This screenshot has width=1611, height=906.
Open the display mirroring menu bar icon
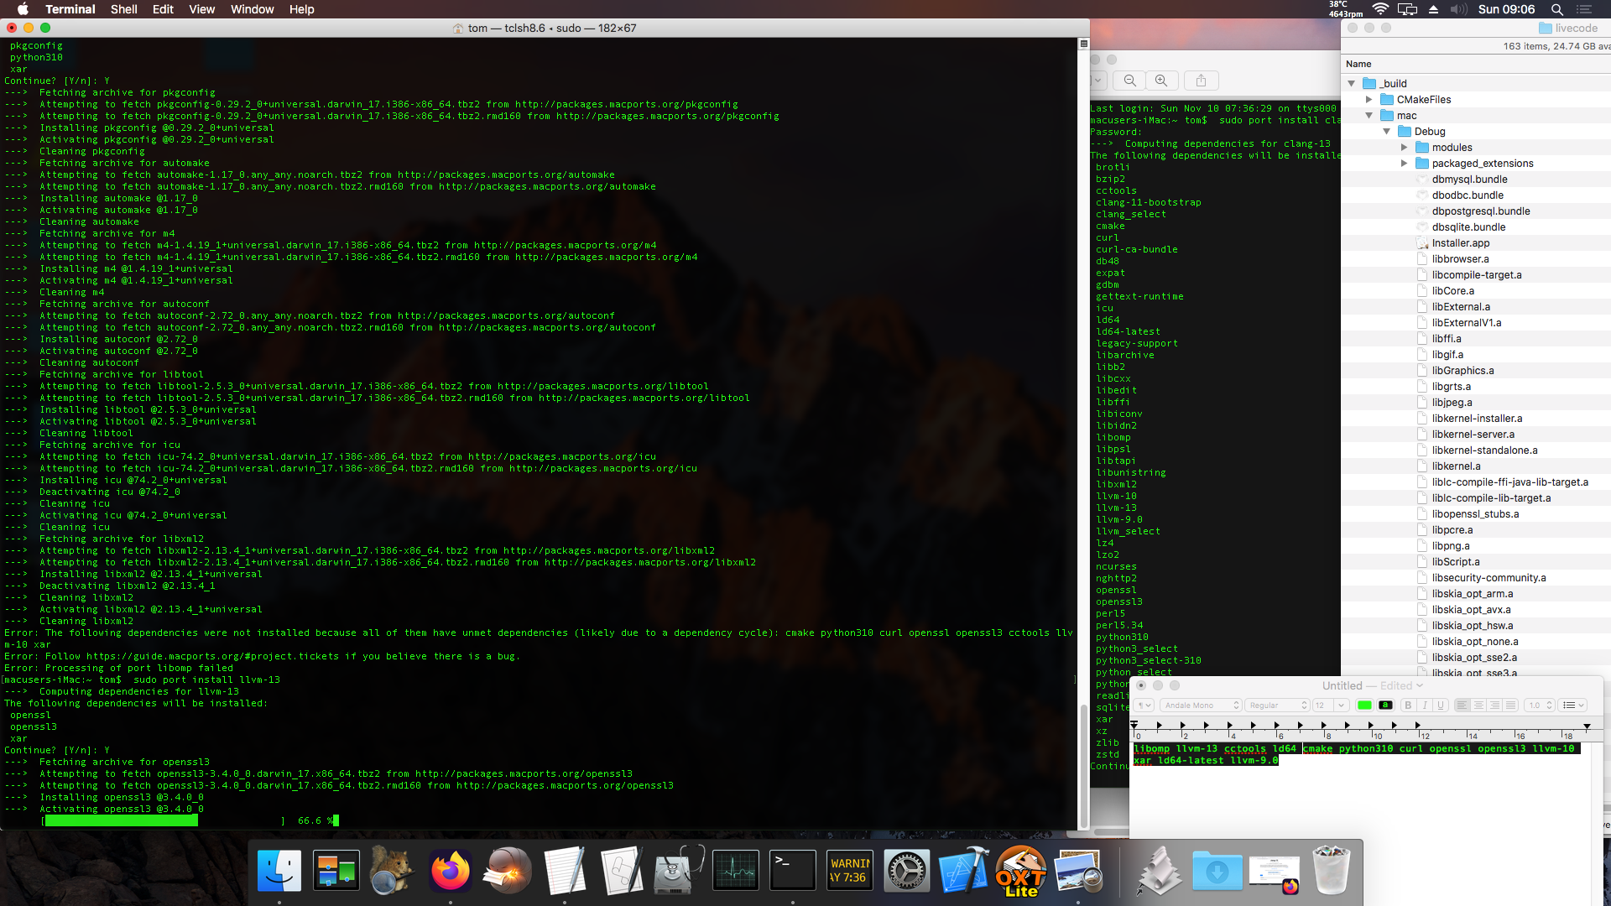[1407, 9]
